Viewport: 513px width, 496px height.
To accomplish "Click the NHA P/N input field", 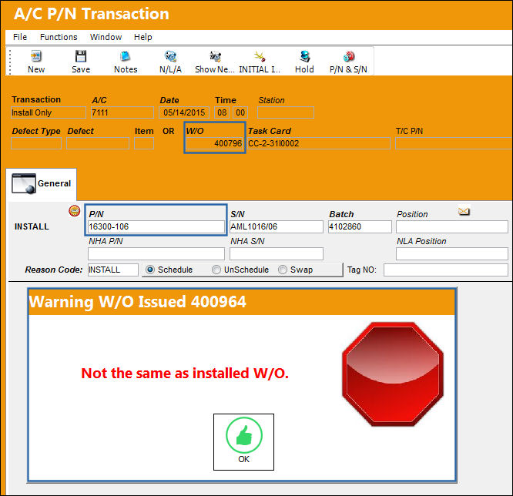I will click(x=156, y=254).
